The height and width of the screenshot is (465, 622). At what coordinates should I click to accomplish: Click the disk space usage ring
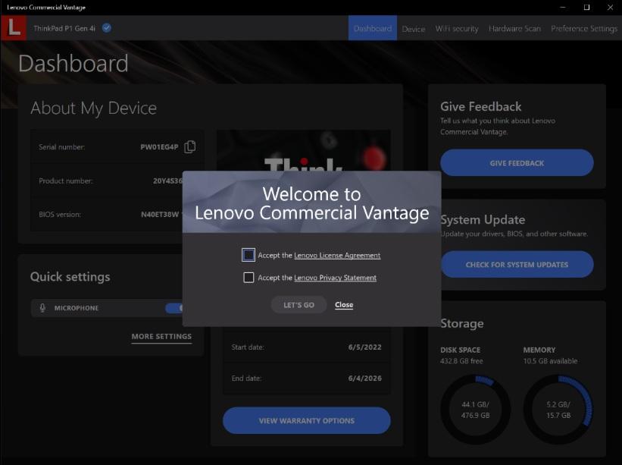(475, 408)
